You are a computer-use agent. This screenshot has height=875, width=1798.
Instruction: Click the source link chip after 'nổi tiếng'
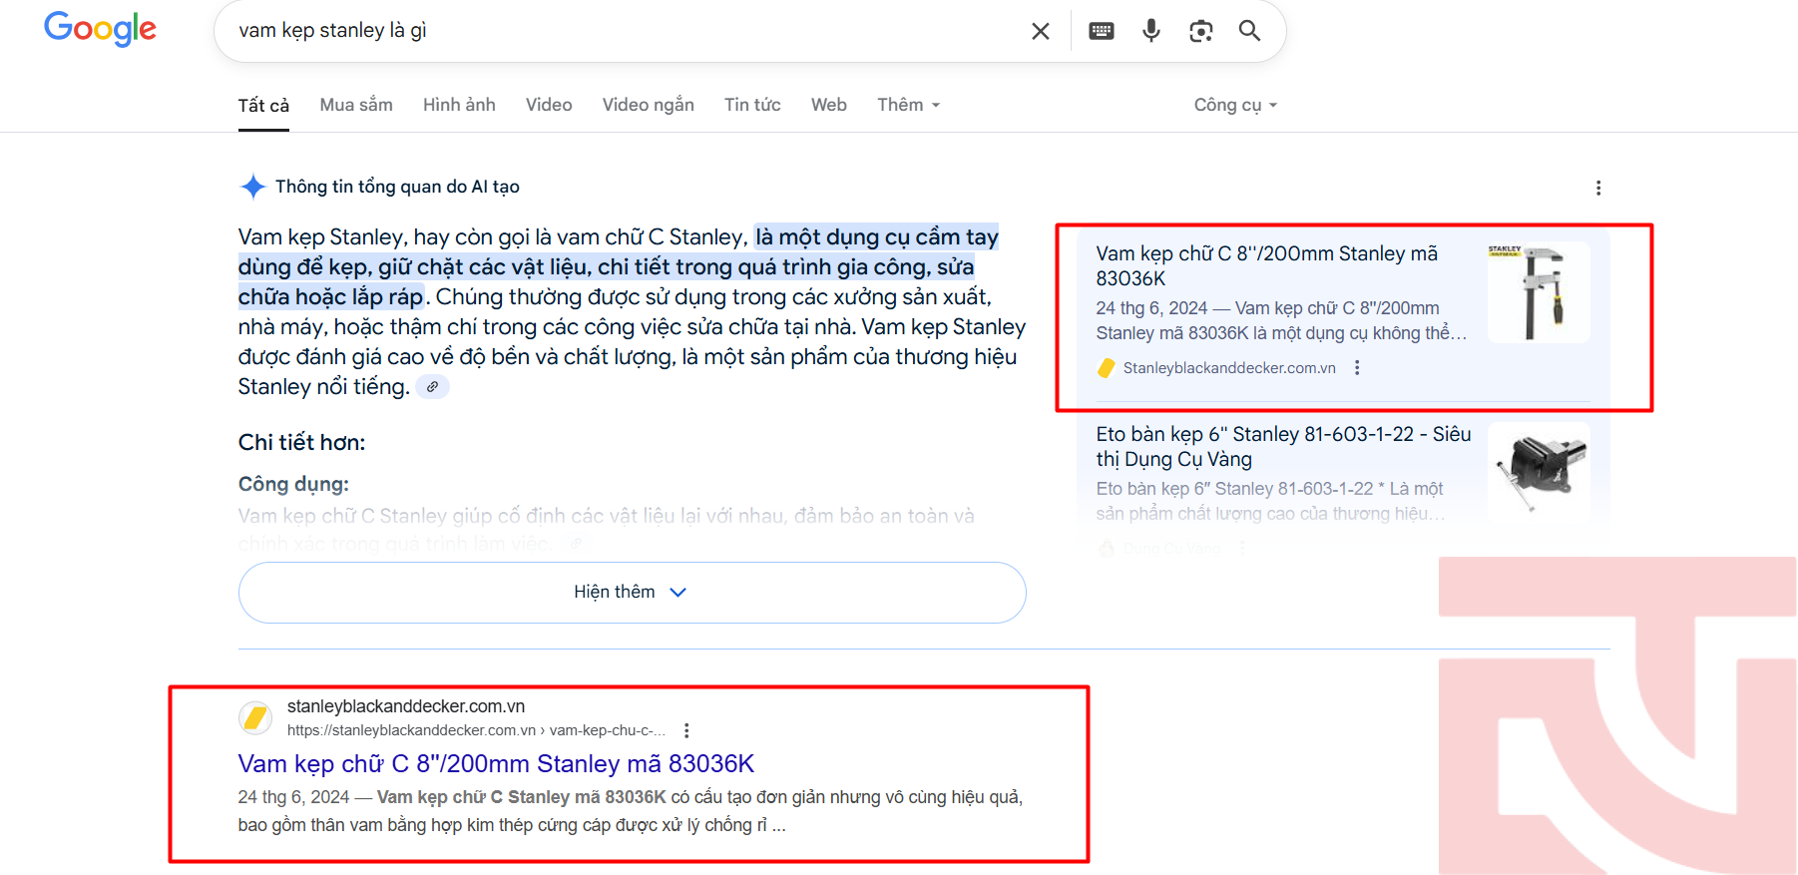tap(432, 387)
